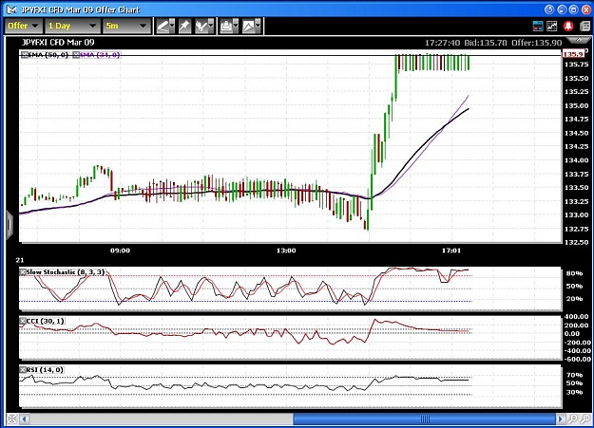Close the Slow Stochastic (8, 3, 3) panel
594x428 pixels.
tap(23, 272)
